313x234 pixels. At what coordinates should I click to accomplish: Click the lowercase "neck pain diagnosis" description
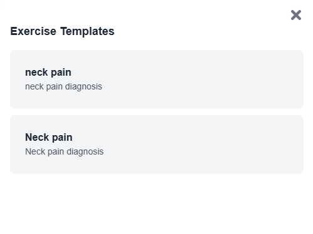[x=63, y=86]
